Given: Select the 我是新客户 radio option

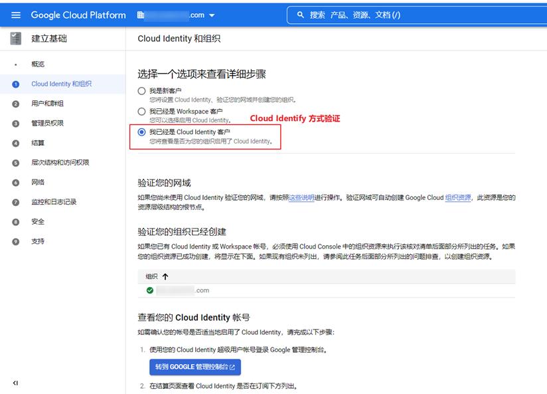Looking at the screenshot, I should point(141,90).
